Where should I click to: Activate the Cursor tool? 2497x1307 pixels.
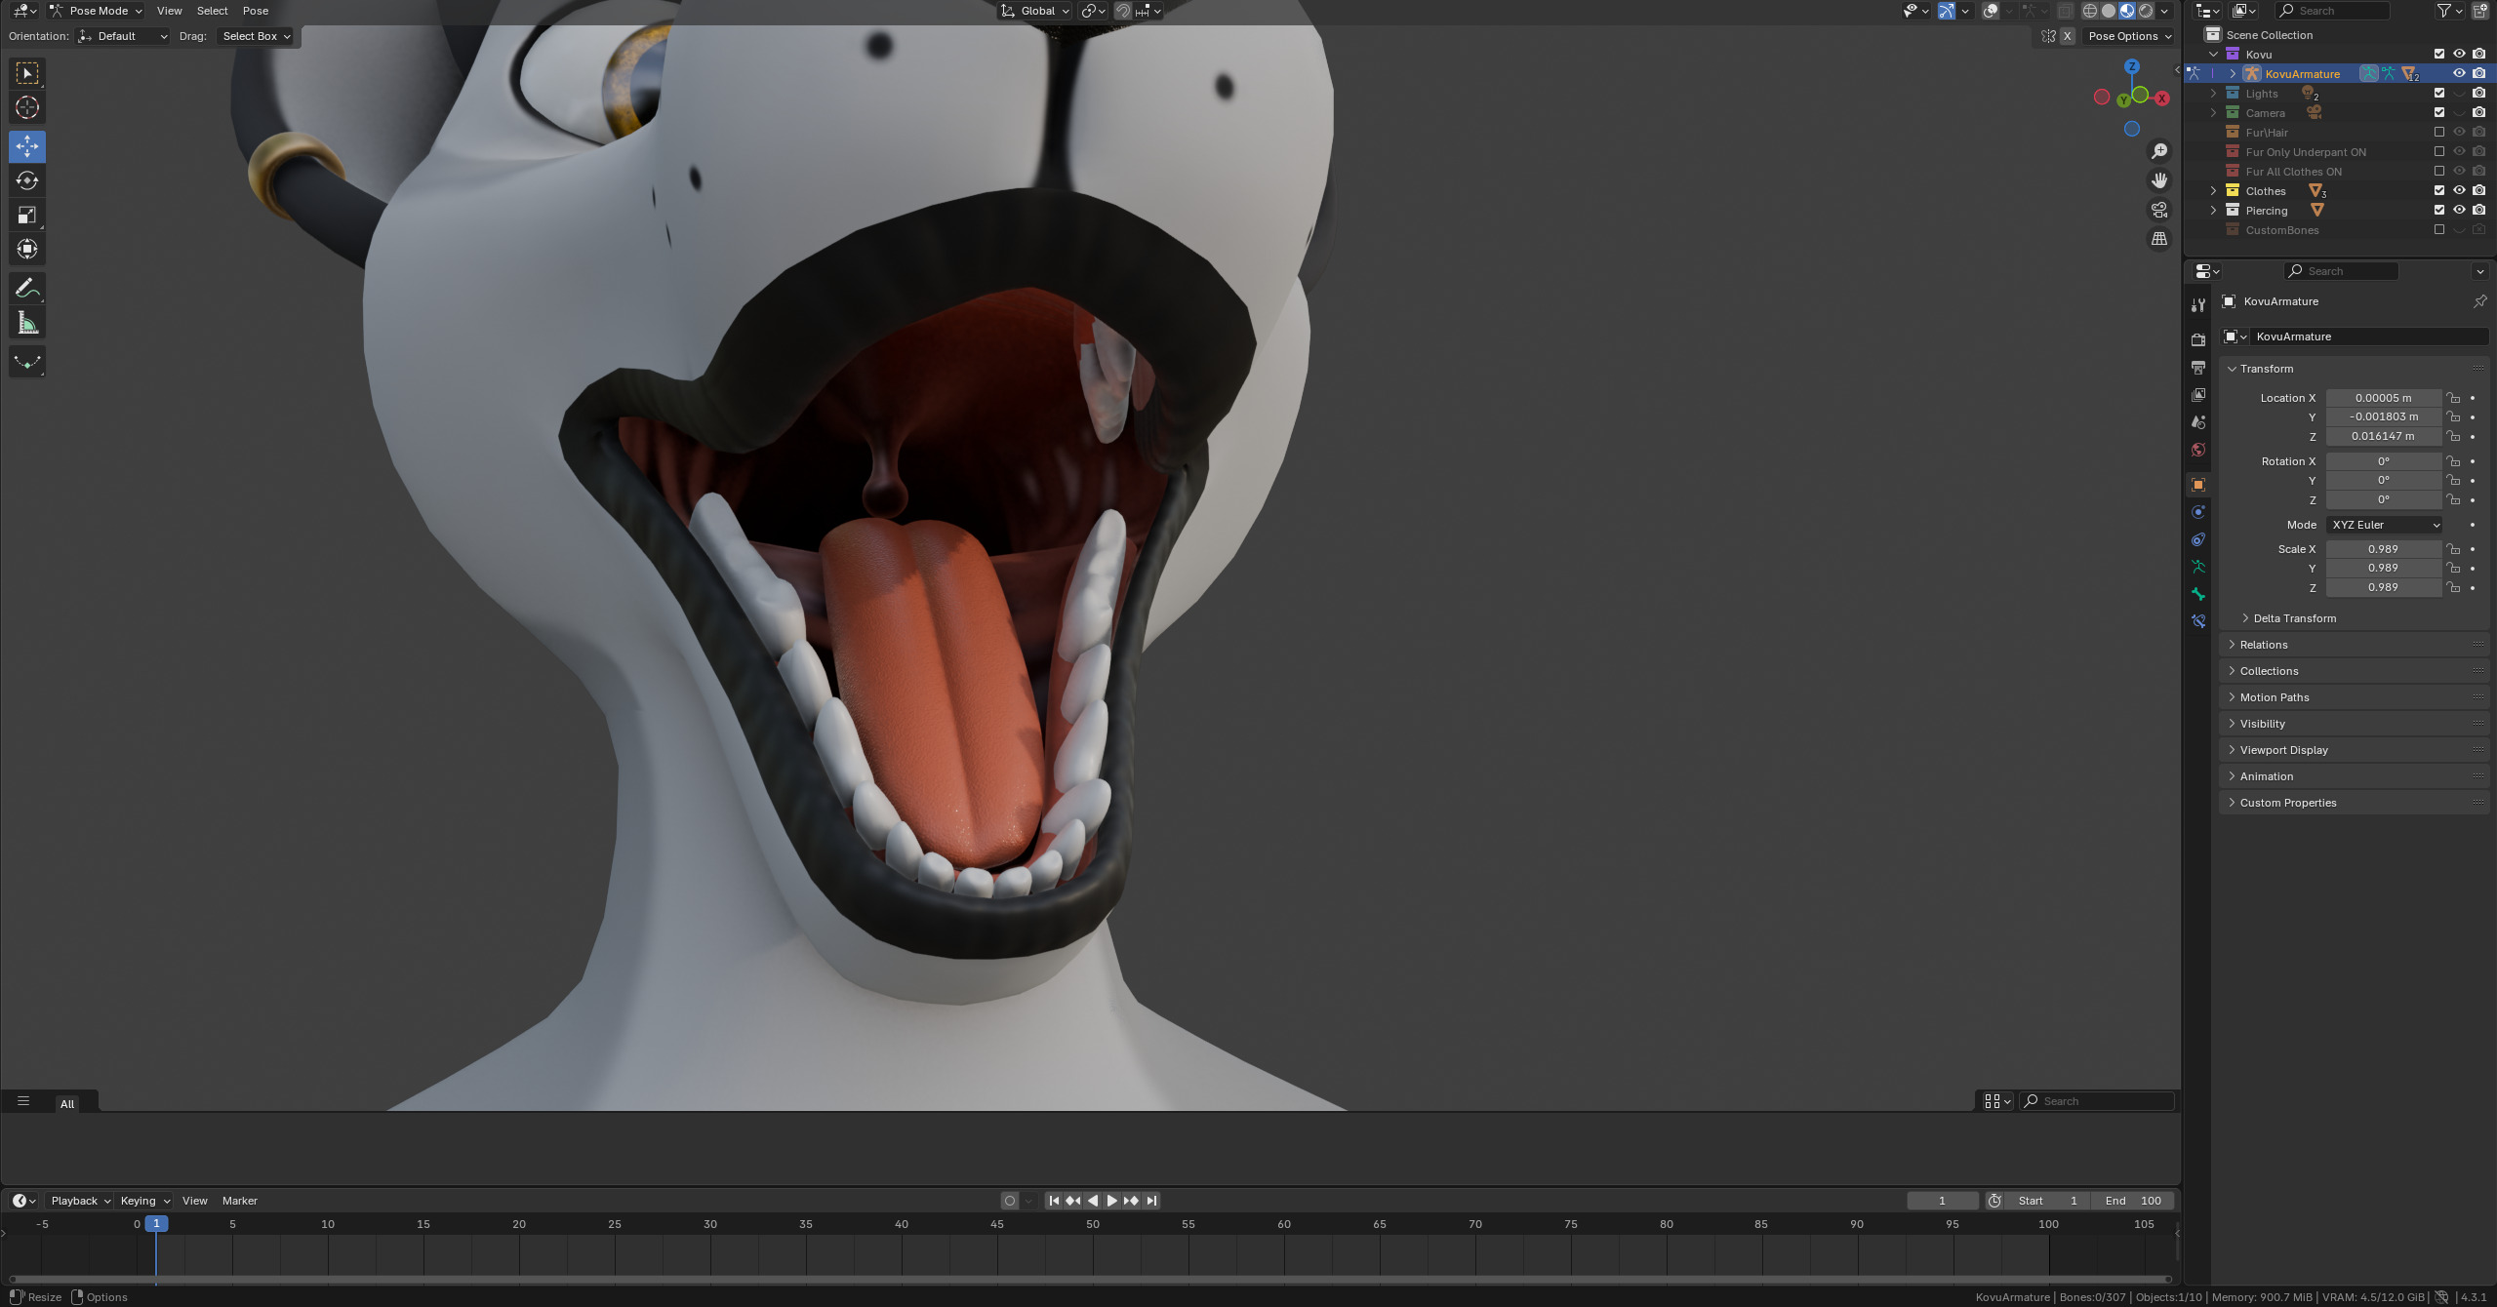(27, 107)
